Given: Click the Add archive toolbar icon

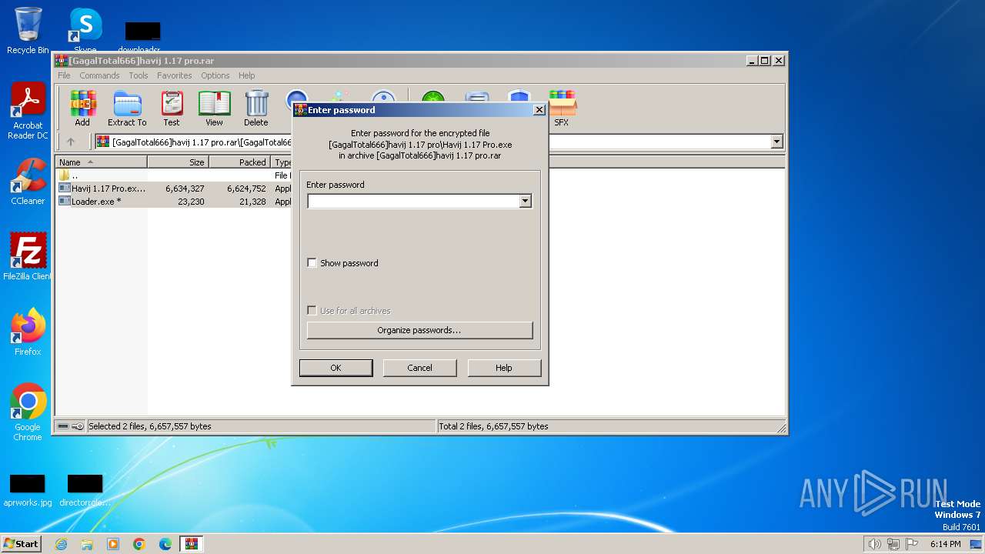Looking at the screenshot, I should coord(82,108).
